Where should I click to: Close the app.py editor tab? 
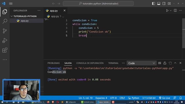(64, 10)
